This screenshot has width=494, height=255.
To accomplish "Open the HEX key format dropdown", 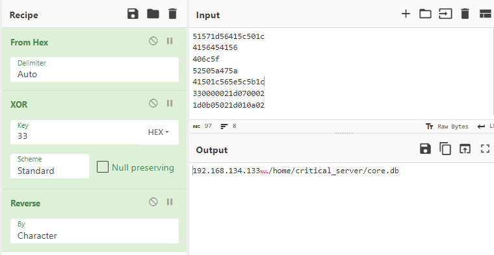I will [159, 132].
